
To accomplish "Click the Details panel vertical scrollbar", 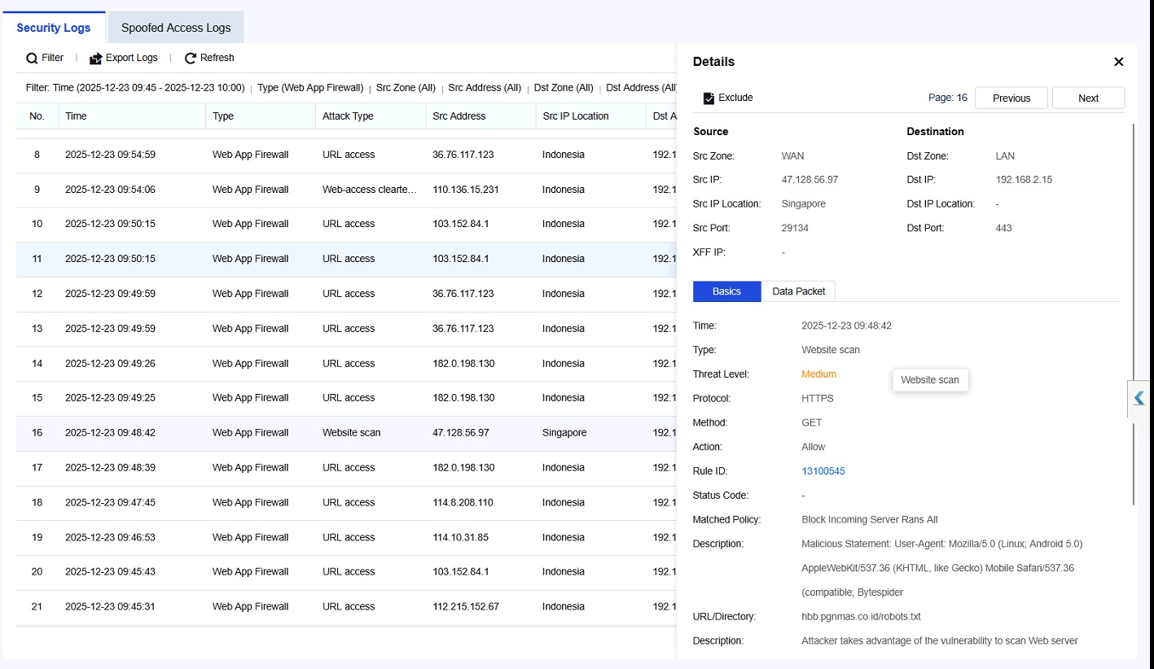I will [x=1133, y=313].
